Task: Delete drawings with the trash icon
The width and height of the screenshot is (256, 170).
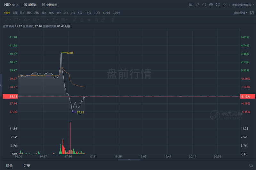Action: [x=113, y=20]
